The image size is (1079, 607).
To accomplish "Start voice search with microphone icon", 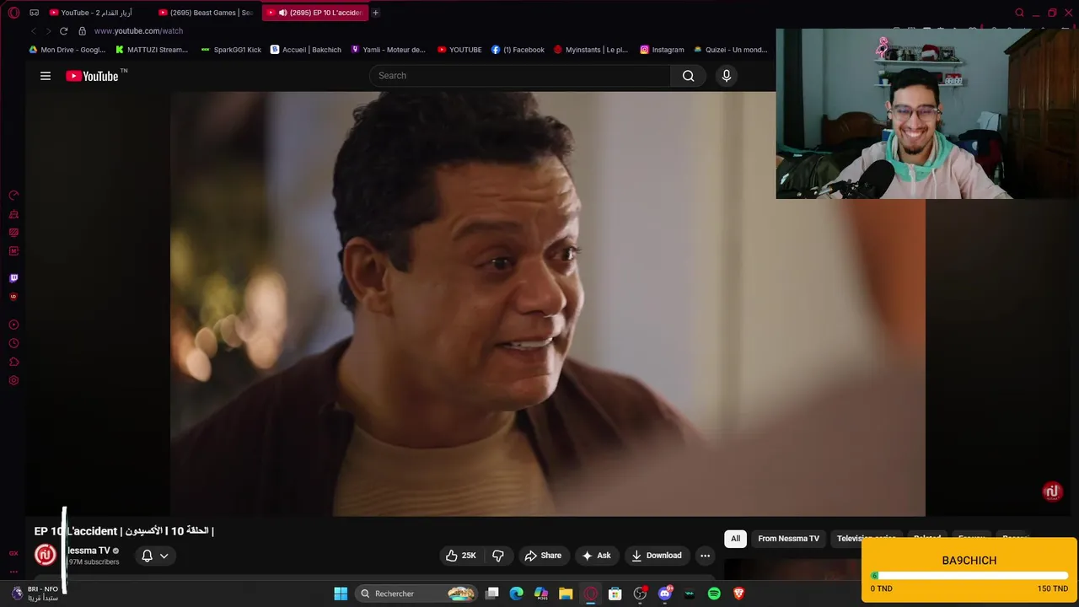I will click(727, 76).
